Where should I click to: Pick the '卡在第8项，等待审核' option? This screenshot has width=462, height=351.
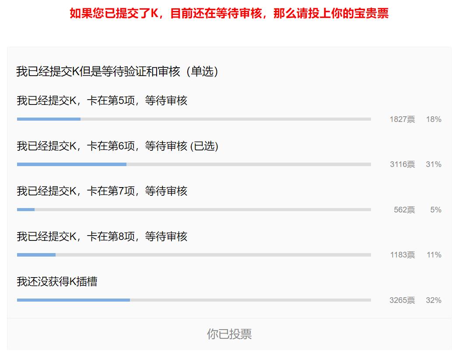(x=102, y=236)
